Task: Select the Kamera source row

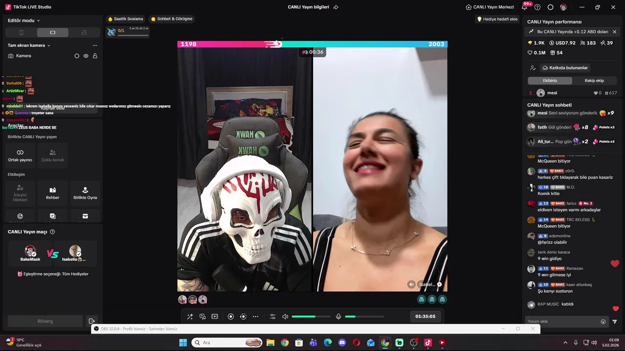Action: 53,56
